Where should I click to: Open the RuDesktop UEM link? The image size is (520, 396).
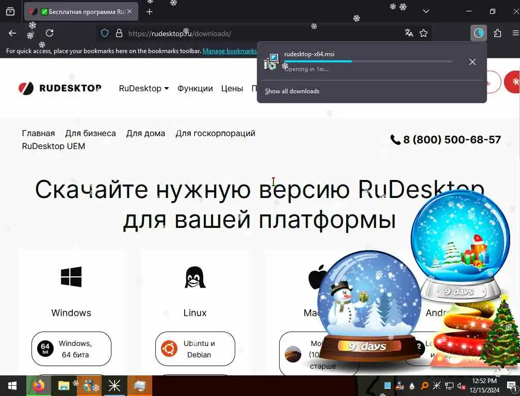(54, 146)
